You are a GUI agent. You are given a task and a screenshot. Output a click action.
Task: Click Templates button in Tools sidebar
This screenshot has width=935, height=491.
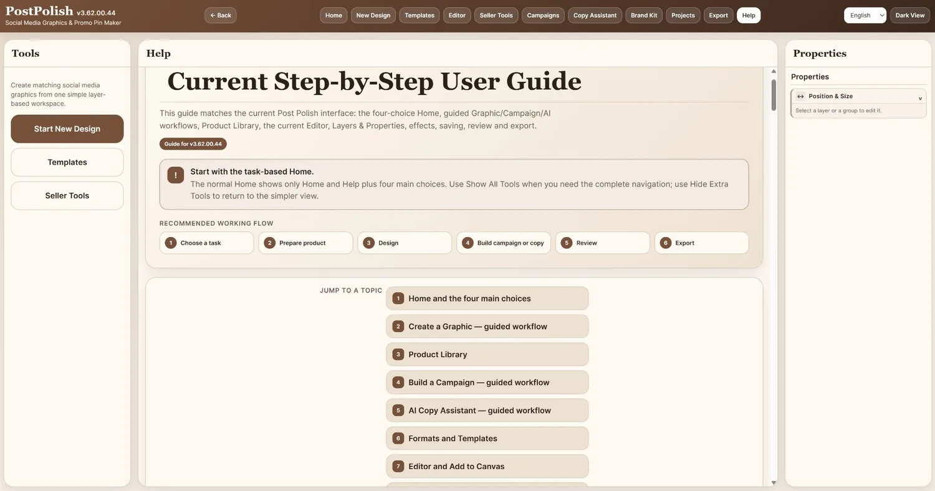click(x=67, y=162)
